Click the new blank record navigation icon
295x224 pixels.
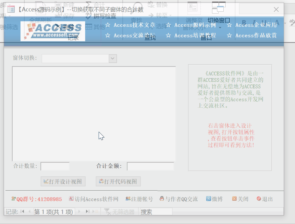click(96, 211)
